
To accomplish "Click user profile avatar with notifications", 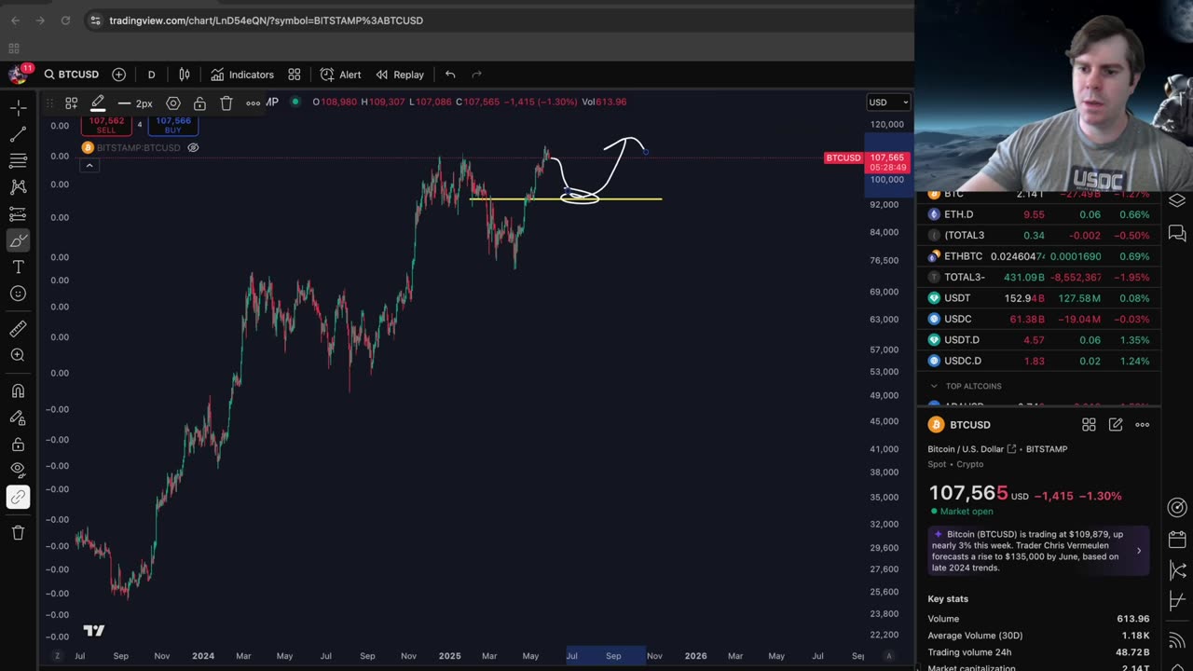I will [x=18, y=74].
